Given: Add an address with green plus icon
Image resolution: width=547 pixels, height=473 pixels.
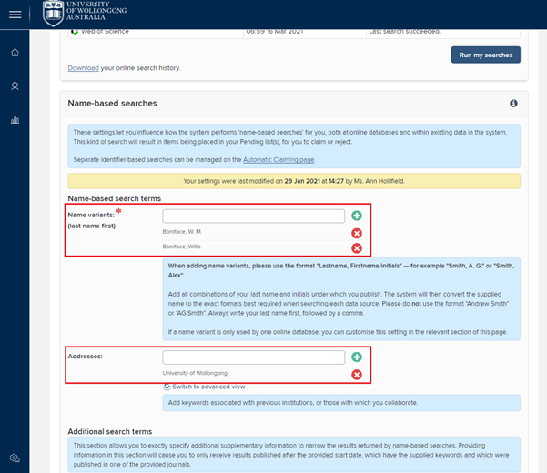Looking at the screenshot, I should click(357, 357).
